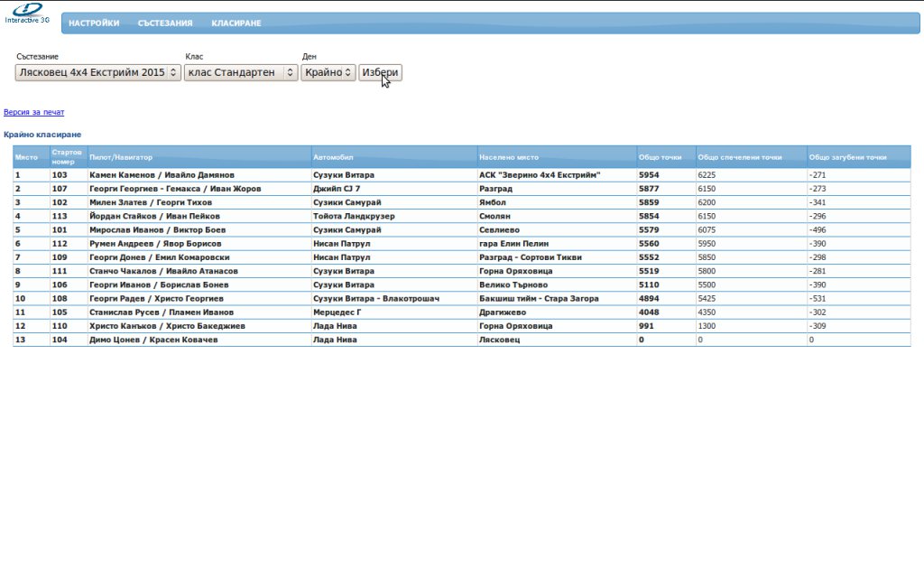This screenshot has width=924, height=578.
Task: Select Камен Каменов / Ивайло Дамянов
Action: coord(162,175)
